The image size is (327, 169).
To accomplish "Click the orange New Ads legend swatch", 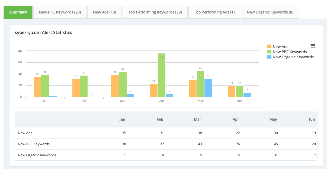I will point(269,47).
